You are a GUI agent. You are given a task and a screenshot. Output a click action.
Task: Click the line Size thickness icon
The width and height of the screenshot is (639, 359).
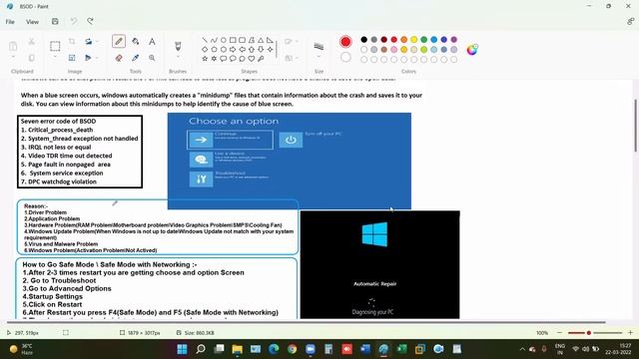(x=319, y=46)
